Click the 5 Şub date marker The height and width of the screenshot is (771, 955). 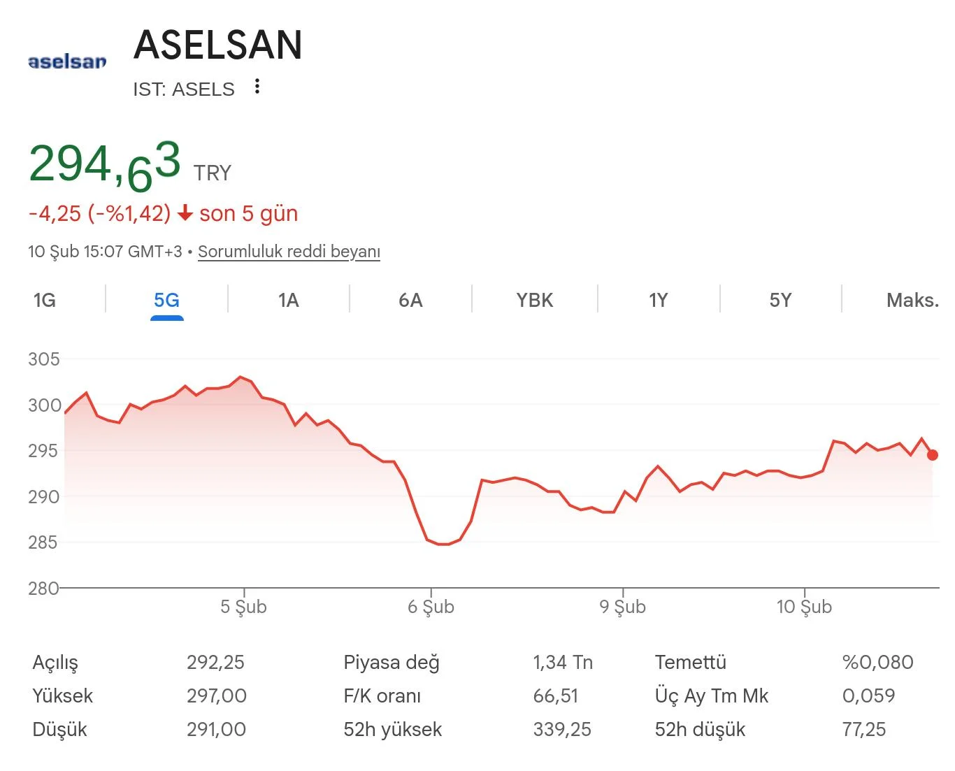(243, 606)
